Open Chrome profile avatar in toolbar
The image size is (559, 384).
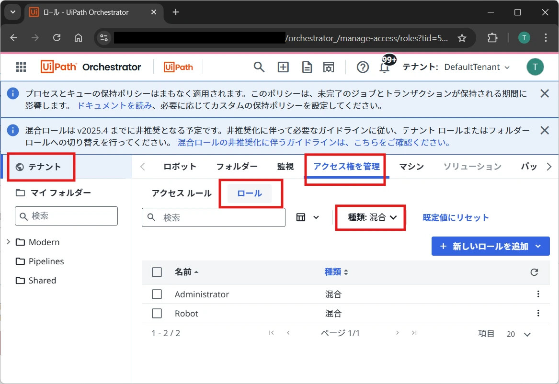524,37
